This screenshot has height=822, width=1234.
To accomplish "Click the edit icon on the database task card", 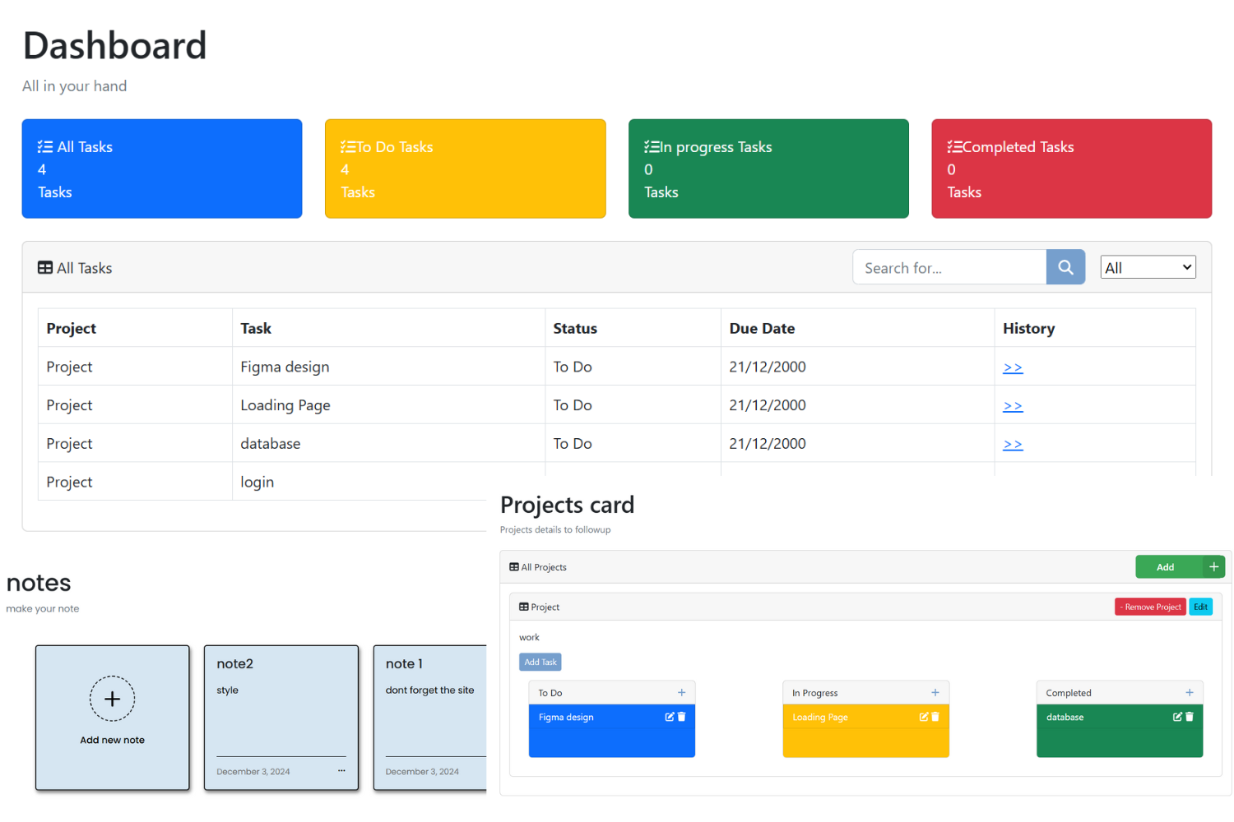I will point(1177,716).
